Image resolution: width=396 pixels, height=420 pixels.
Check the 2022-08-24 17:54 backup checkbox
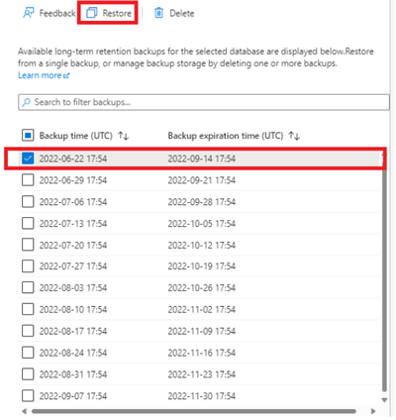coord(28,353)
